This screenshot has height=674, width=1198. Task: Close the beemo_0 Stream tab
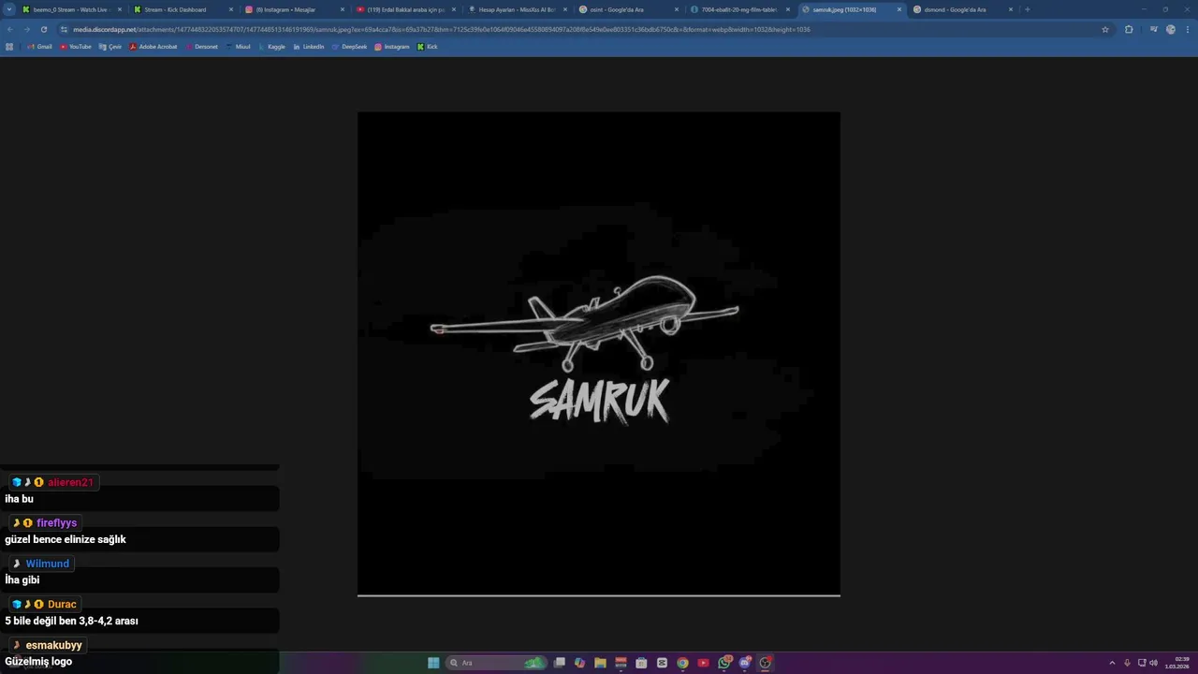click(120, 9)
